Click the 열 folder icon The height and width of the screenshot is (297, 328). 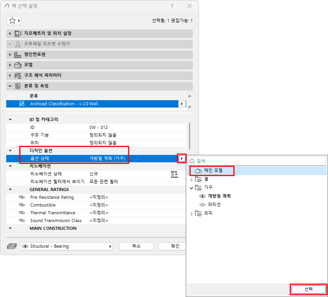(198, 179)
